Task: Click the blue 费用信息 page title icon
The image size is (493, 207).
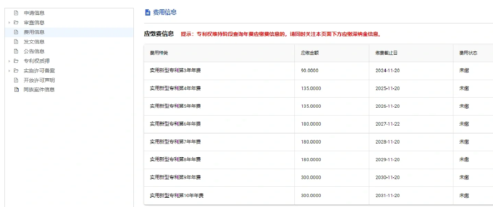Action: [148, 12]
